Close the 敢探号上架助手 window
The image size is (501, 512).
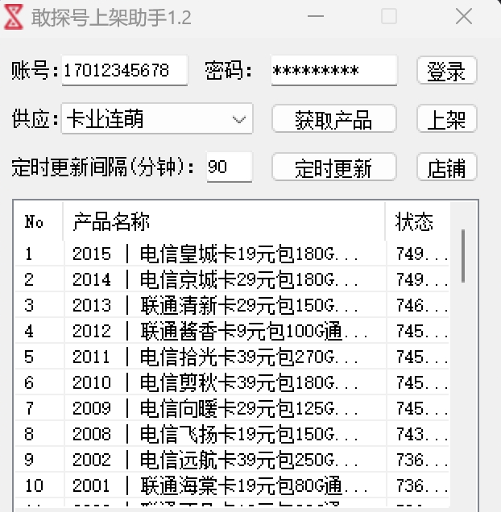(464, 16)
